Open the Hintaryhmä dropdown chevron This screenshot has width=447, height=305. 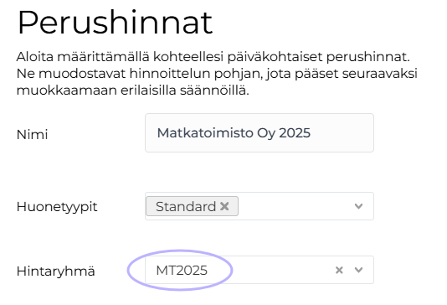[x=358, y=270]
